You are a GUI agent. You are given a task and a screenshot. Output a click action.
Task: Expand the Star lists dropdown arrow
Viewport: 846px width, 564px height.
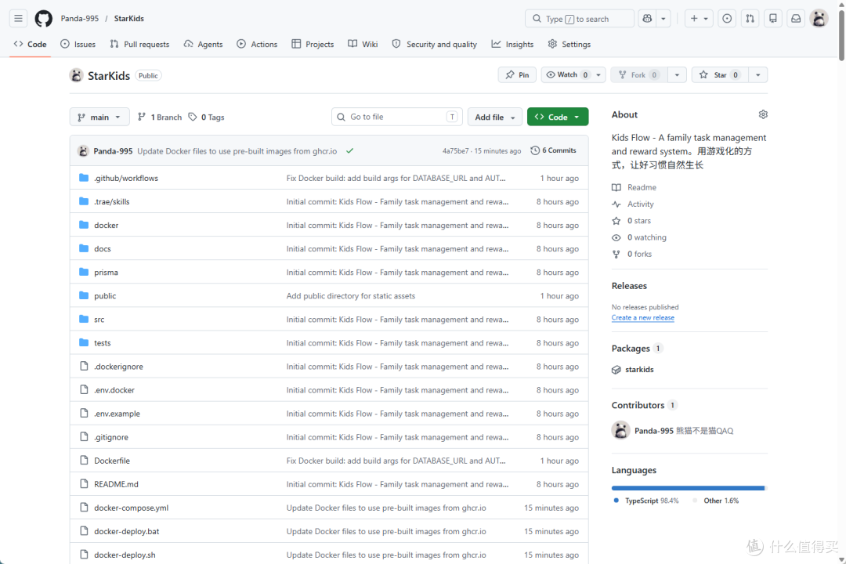point(757,75)
